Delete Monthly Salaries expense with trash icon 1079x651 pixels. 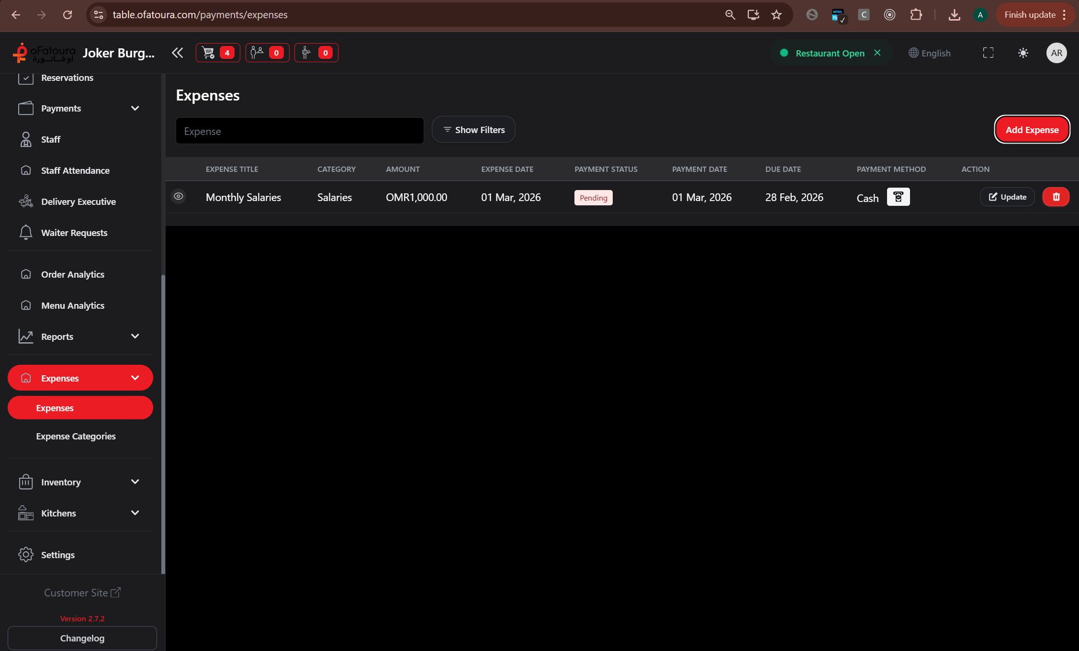(x=1056, y=197)
